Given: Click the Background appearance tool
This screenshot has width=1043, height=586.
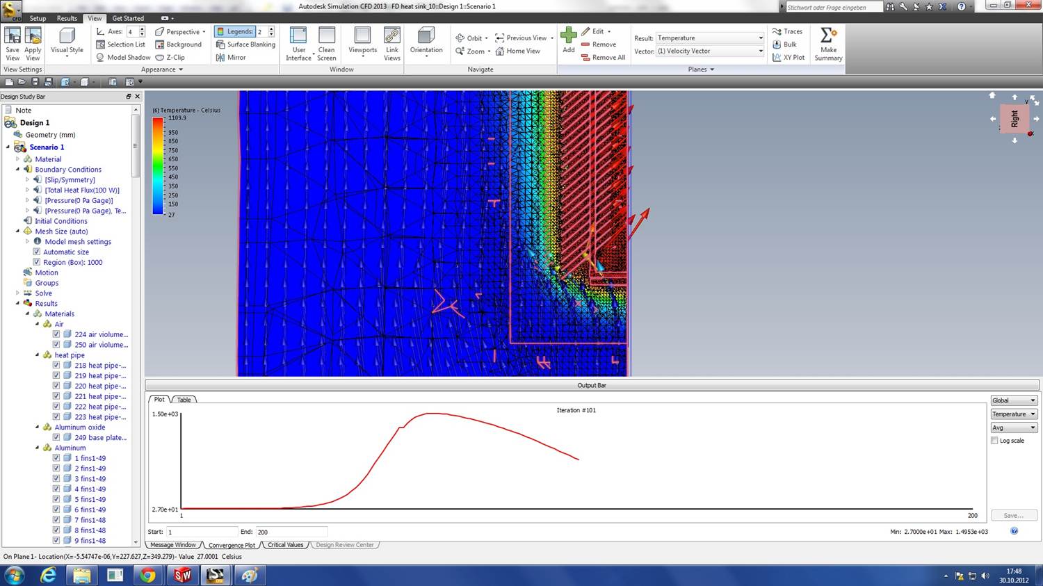Looking at the screenshot, I should pyautogui.click(x=178, y=44).
